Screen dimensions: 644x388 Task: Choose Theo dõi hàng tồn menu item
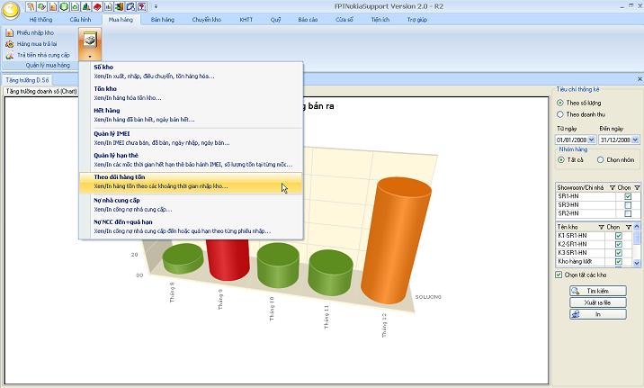(192, 182)
